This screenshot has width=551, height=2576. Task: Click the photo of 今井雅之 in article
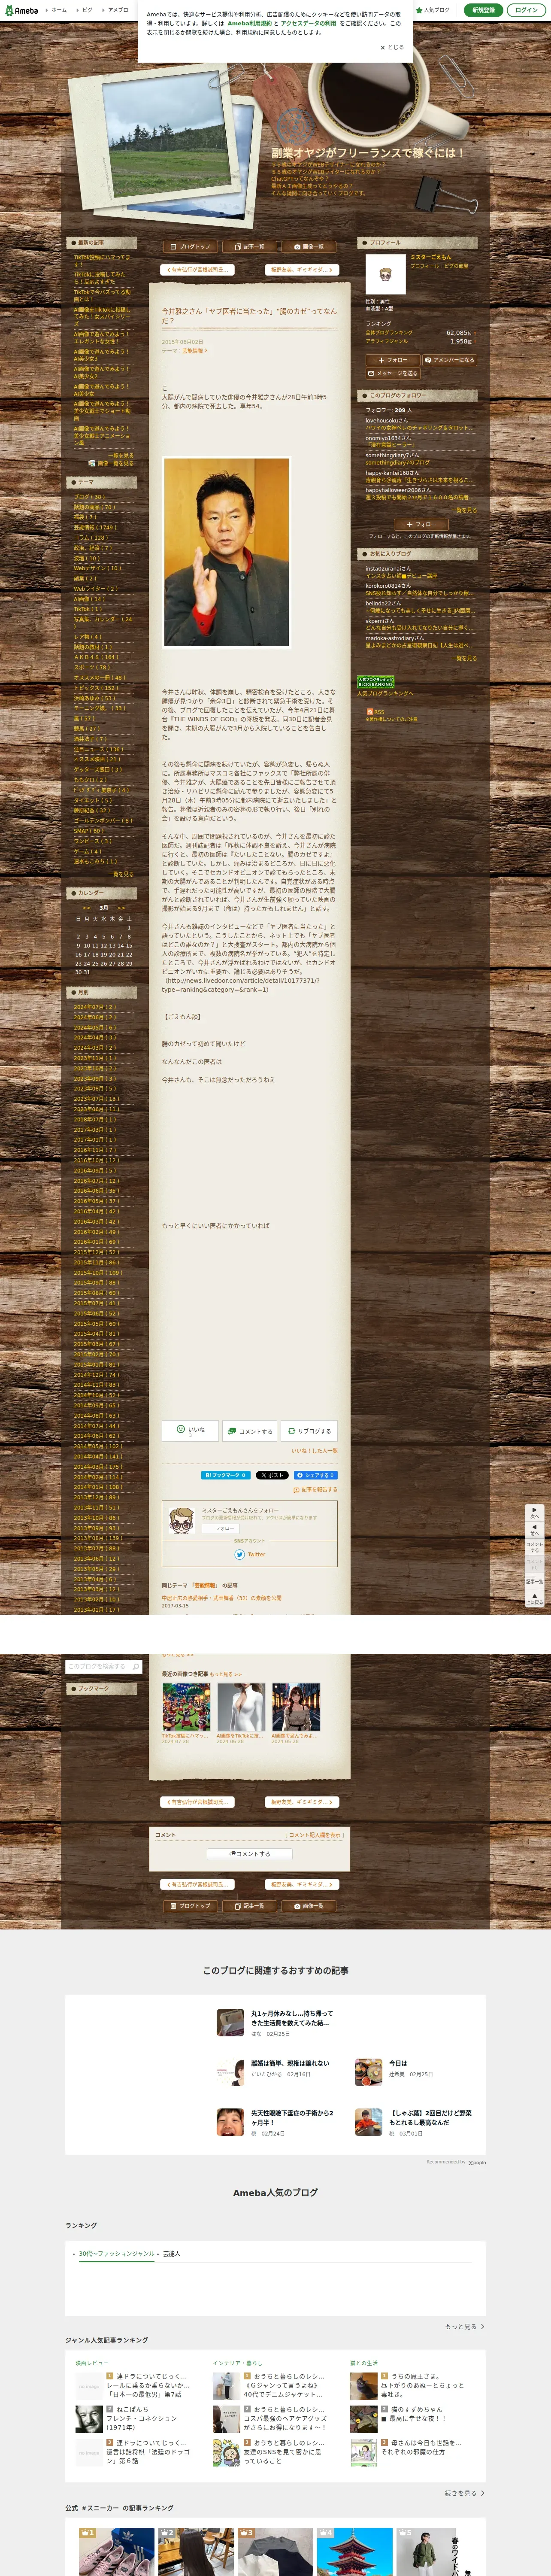tap(226, 552)
